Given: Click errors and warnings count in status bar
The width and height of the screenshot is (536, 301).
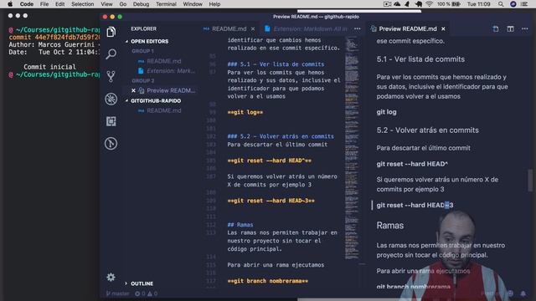Looking at the screenshot, I should pyautogui.click(x=146, y=293).
